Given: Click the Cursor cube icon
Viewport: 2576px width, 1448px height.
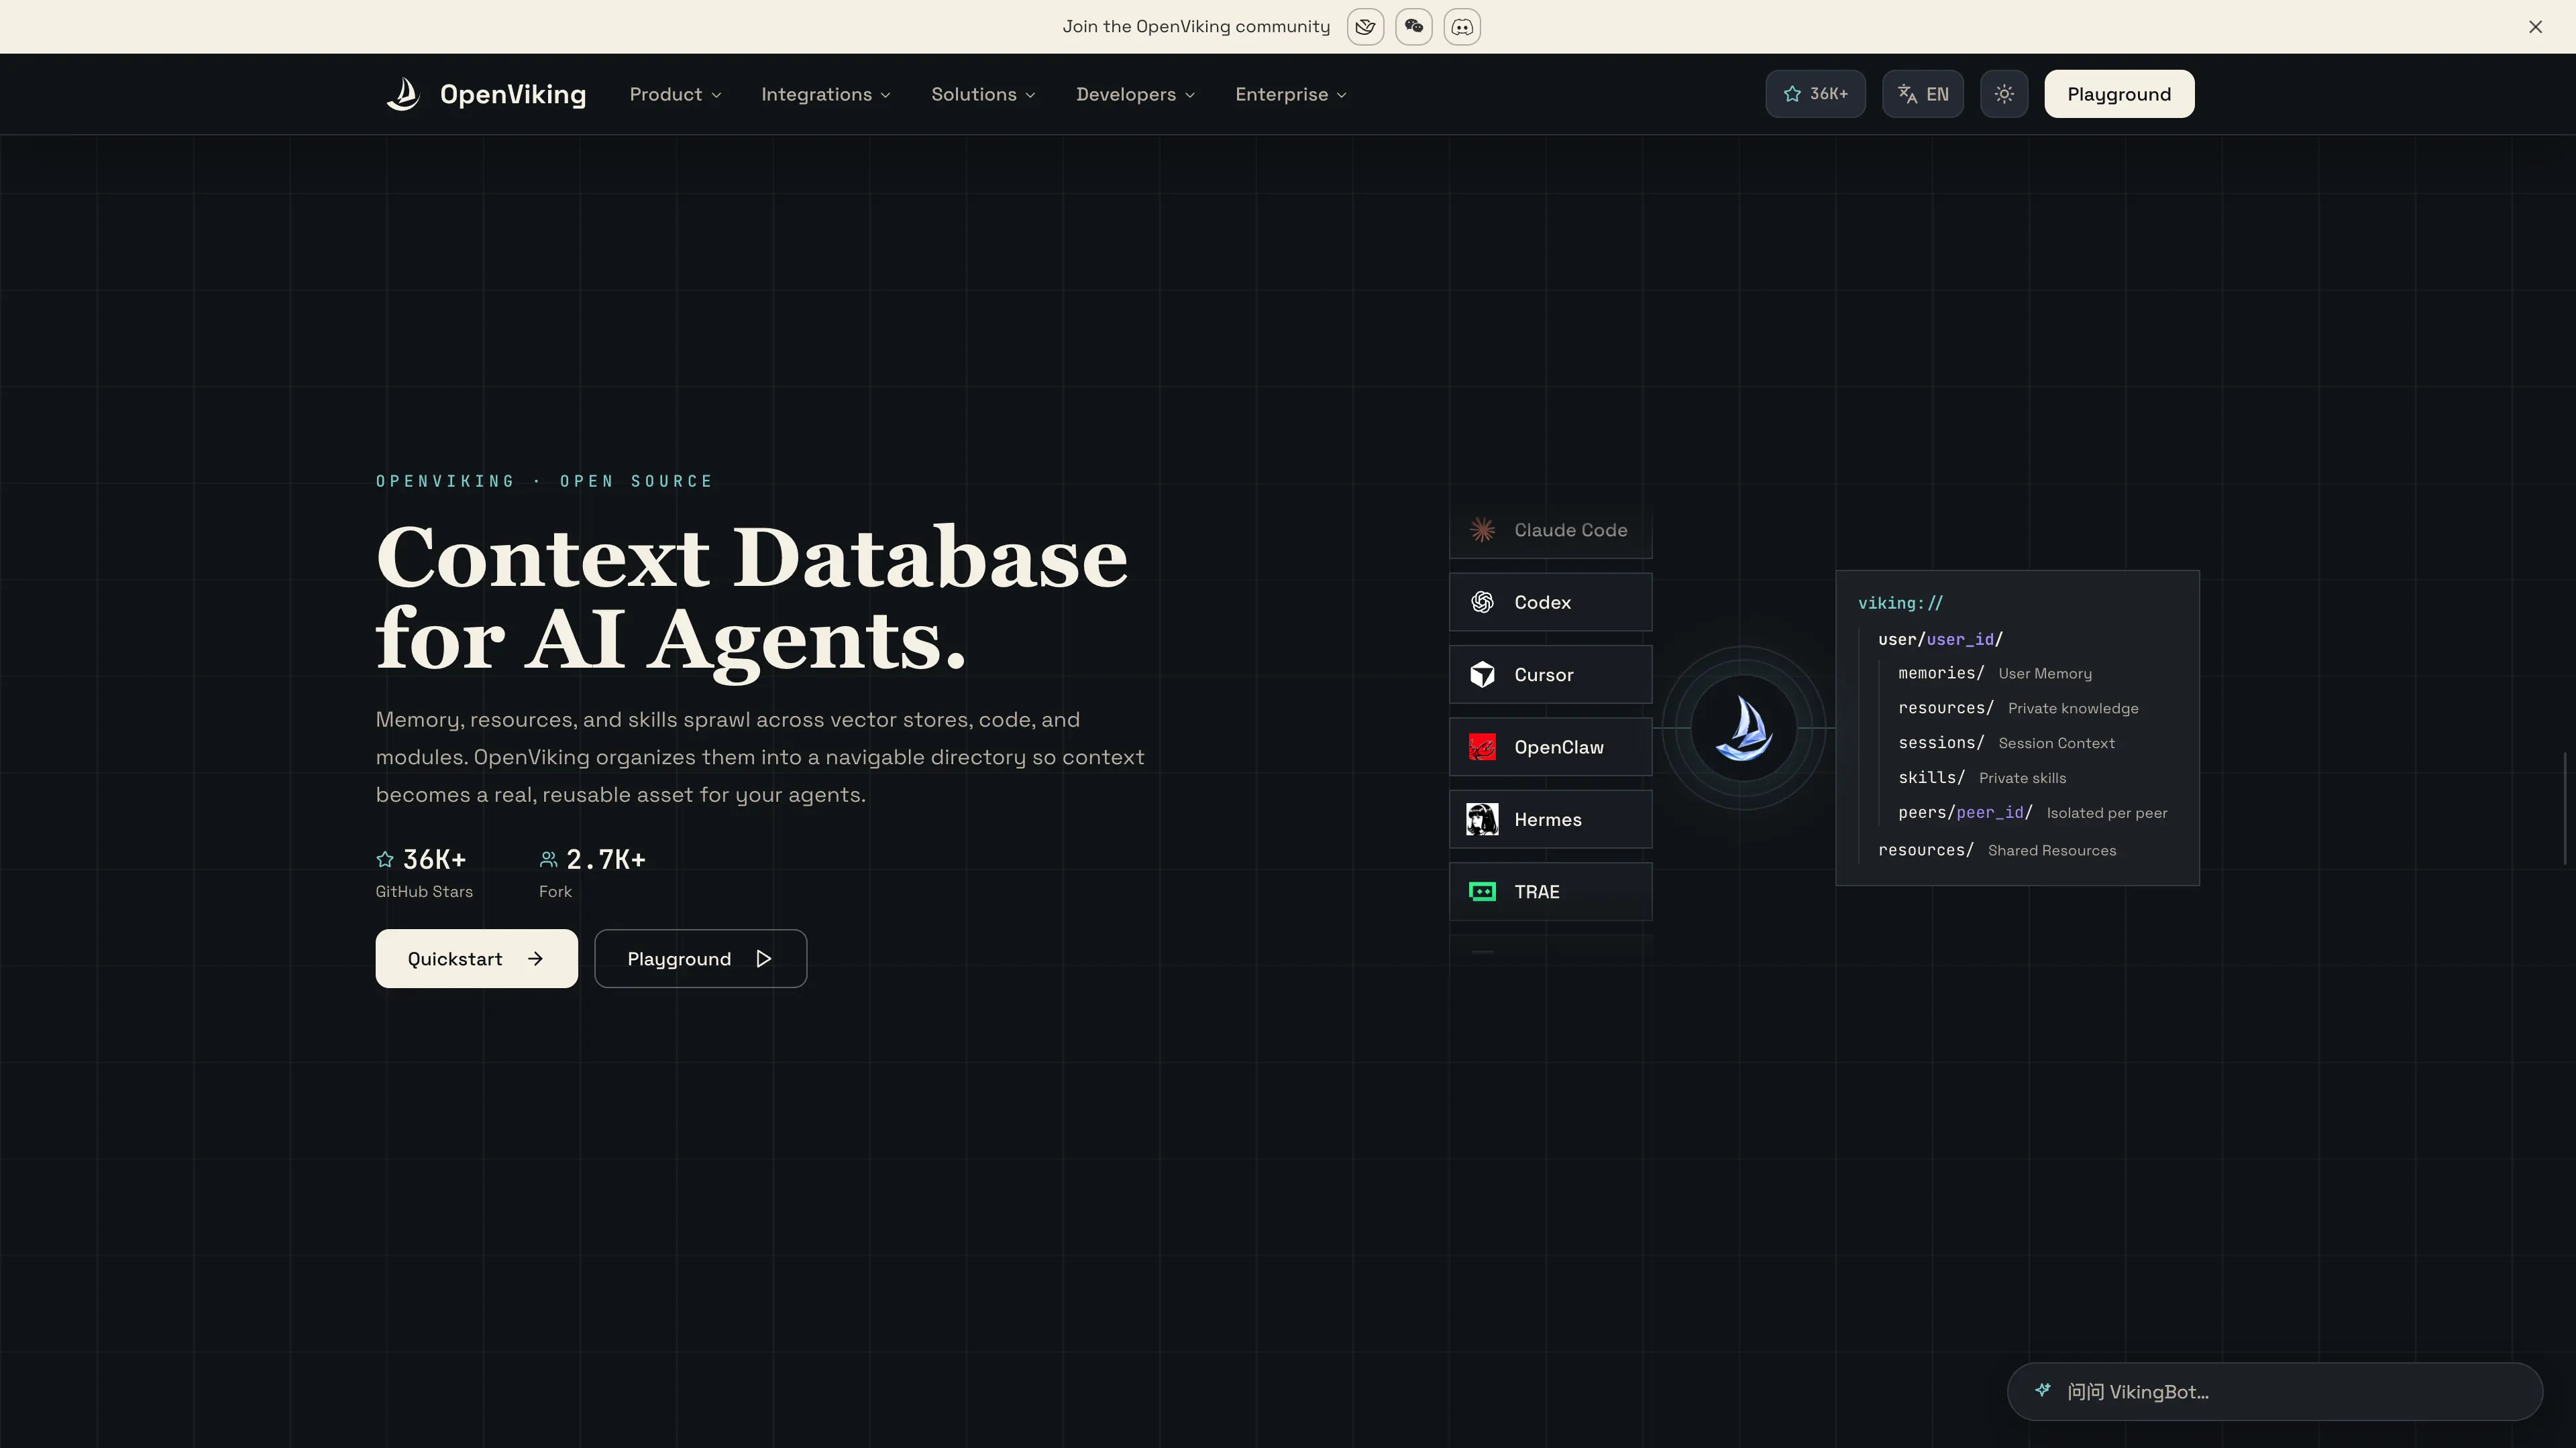Looking at the screenshot, I should (x=1482, y=674).
